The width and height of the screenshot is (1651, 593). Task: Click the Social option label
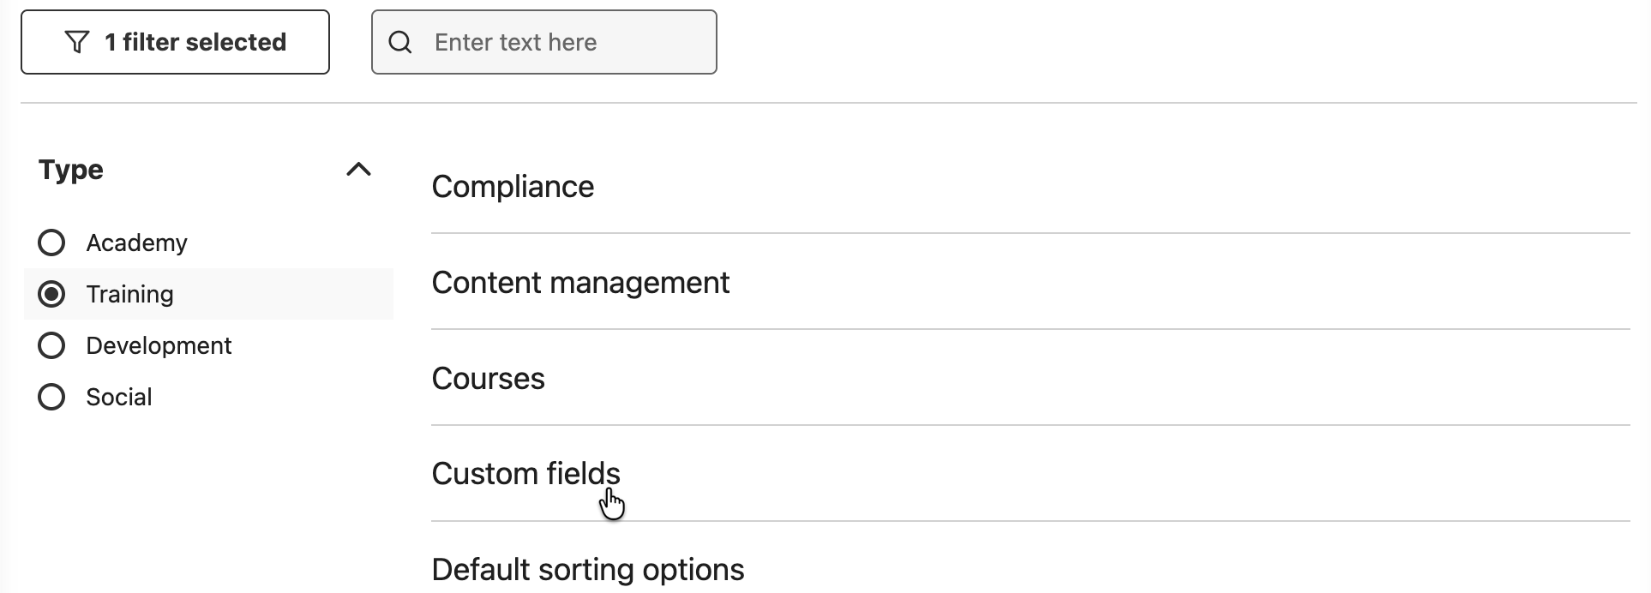pos(119,397)
